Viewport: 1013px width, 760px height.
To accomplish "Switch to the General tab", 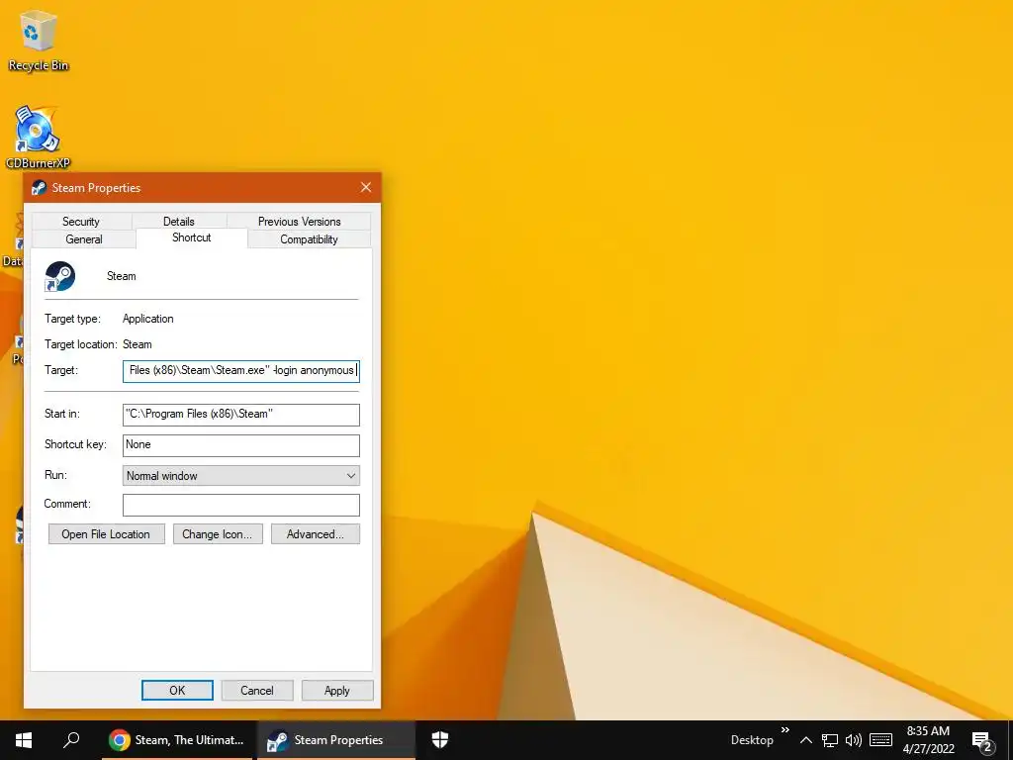I will 84,239.
